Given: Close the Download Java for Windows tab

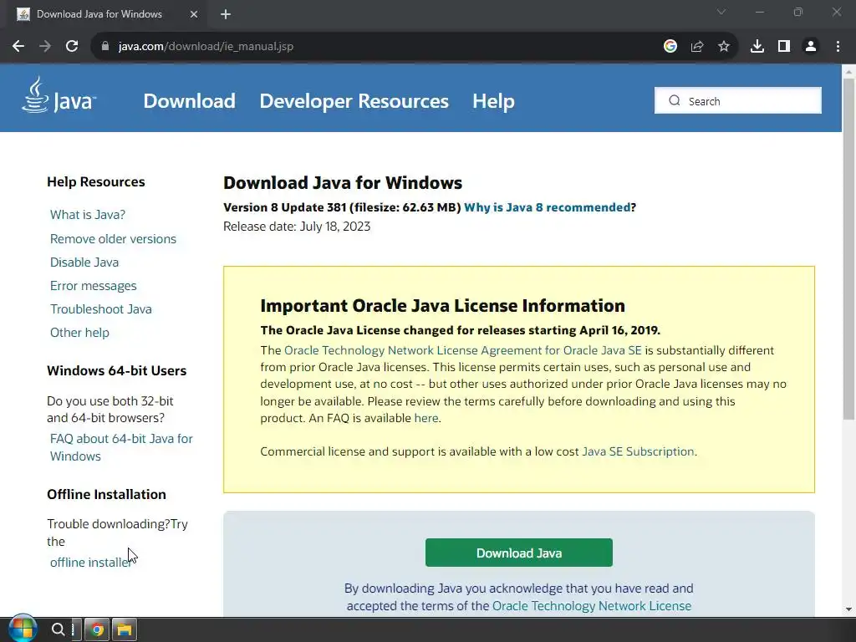Looking at the screenshot, I should 194,14.
